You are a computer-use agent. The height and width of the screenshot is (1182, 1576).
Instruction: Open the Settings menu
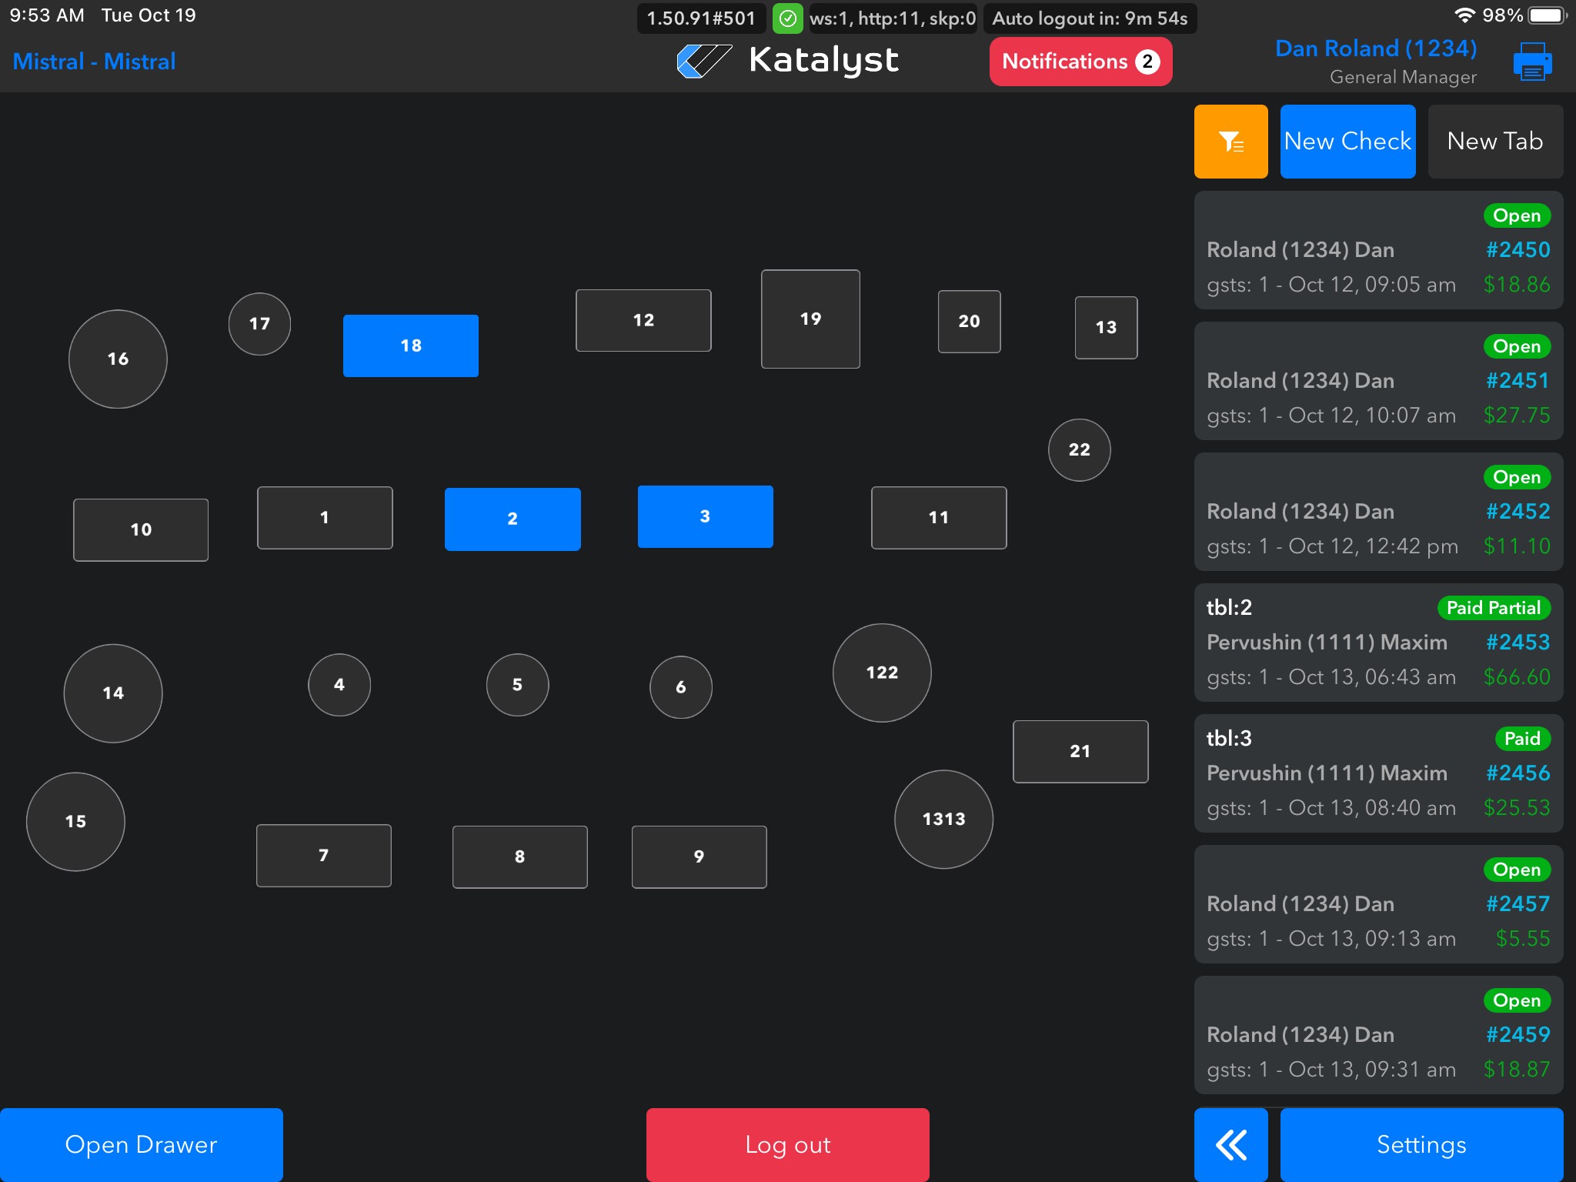(1421, 1144)
